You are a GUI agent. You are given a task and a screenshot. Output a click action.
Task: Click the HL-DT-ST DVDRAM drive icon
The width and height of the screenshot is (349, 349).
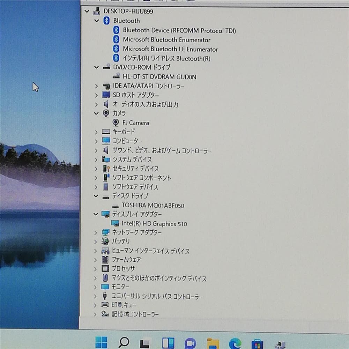click(x=117, y=76)
